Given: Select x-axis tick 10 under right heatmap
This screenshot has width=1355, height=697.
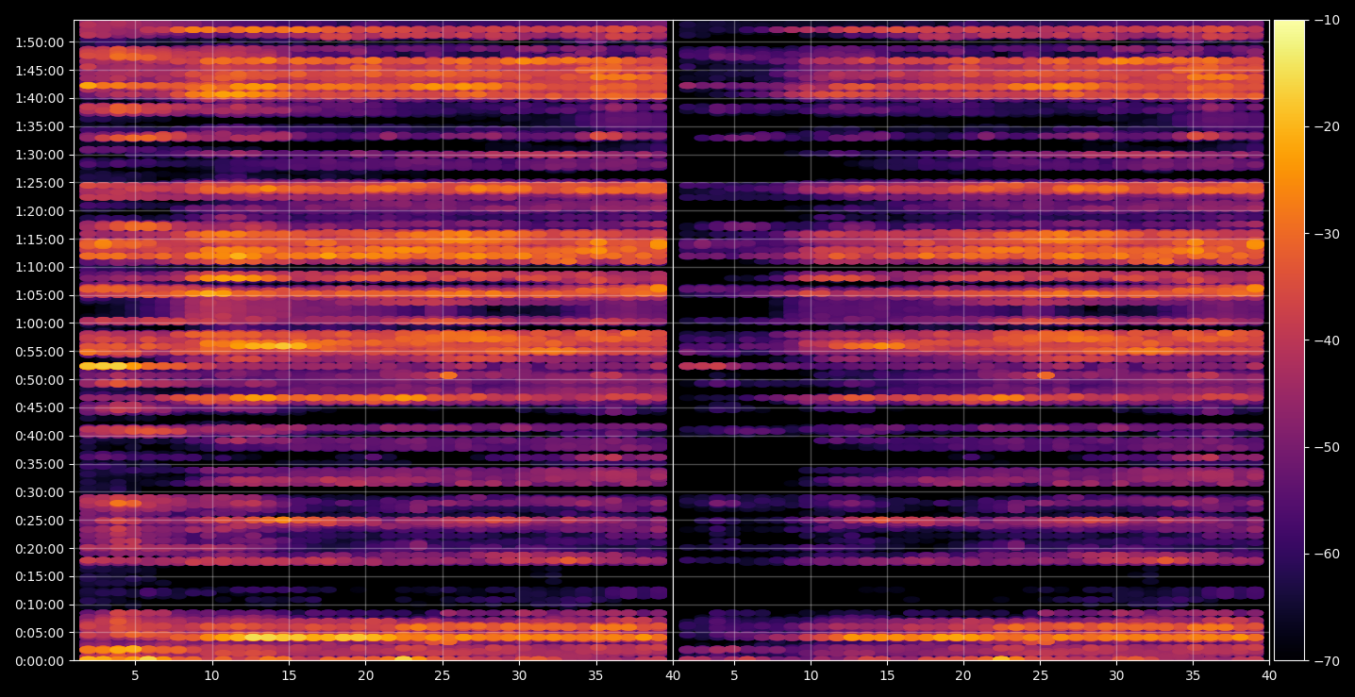Looking at the screenshot, I should (x=810, y=676).
